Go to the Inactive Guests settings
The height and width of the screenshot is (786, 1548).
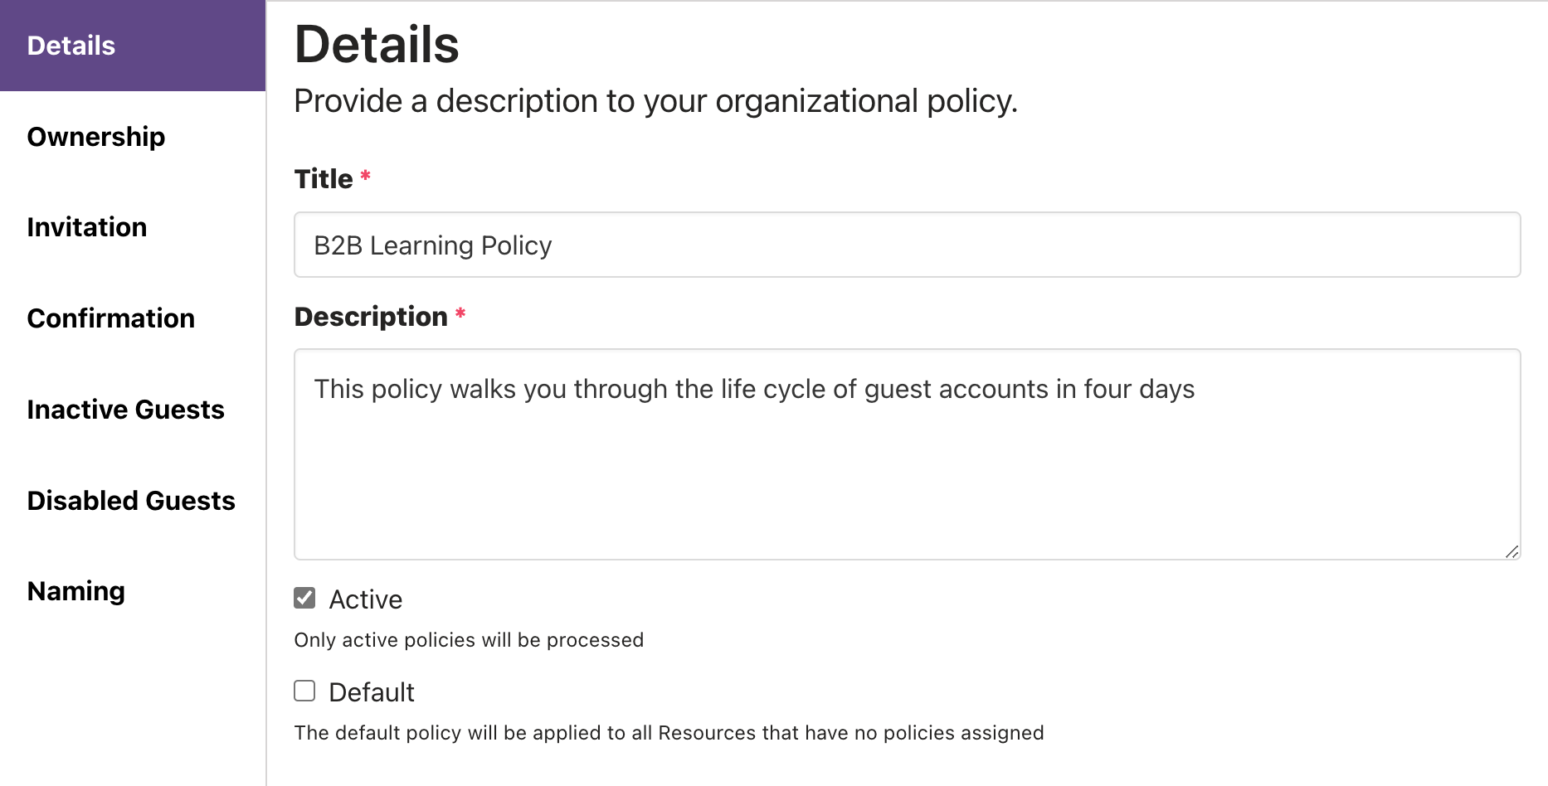pos(125,409)
